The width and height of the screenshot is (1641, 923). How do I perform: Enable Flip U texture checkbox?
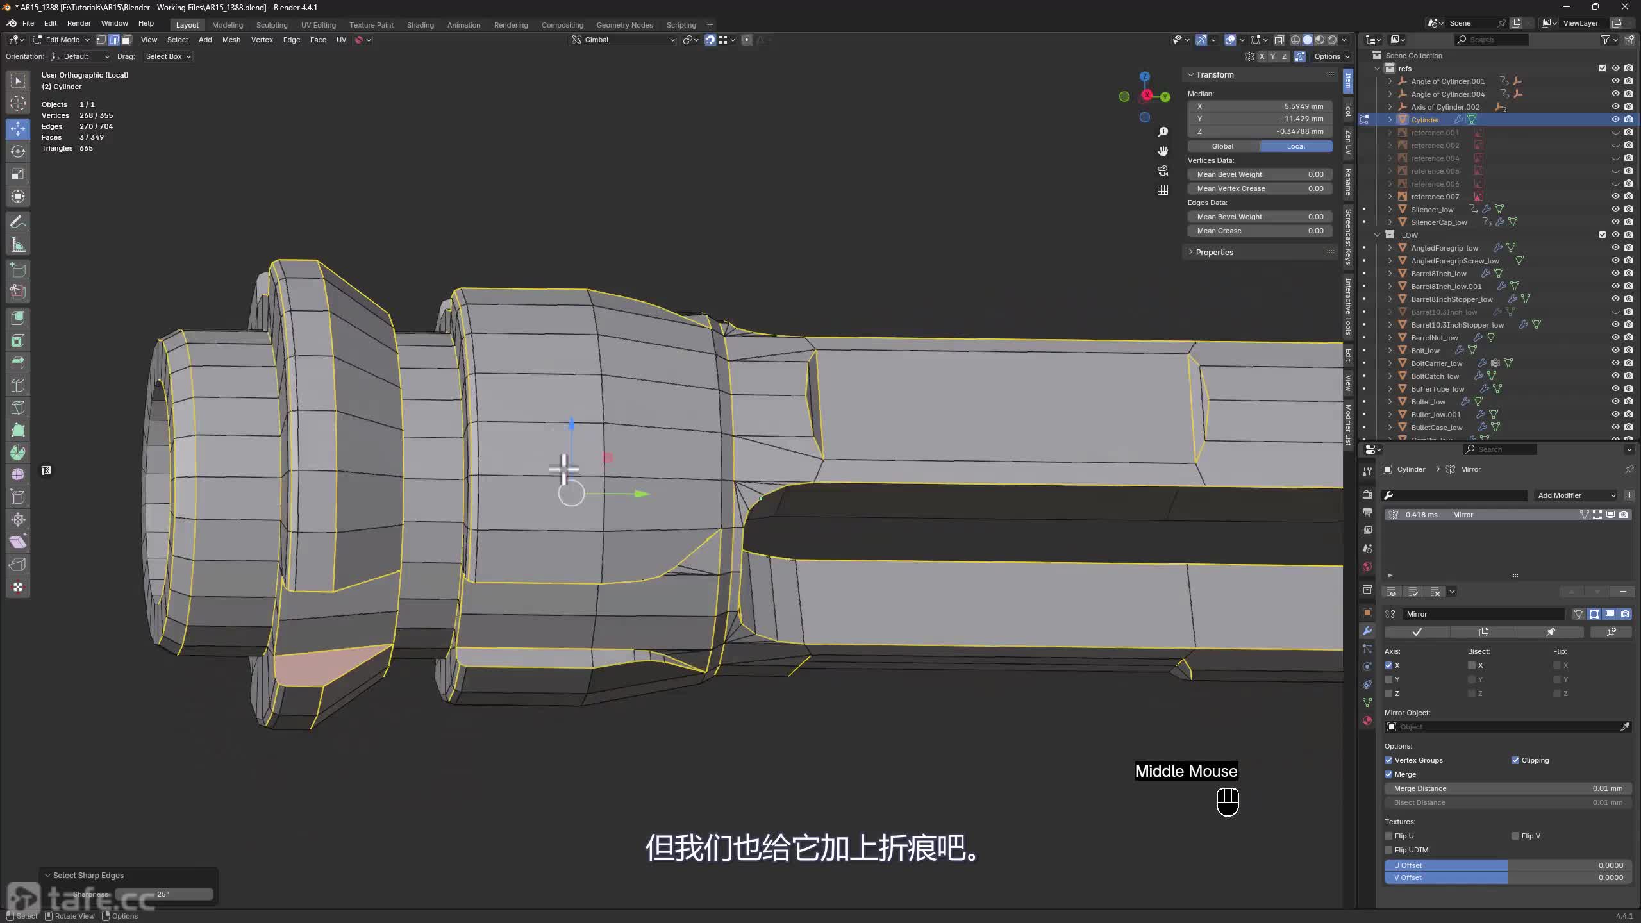(x=1388, y=836)
